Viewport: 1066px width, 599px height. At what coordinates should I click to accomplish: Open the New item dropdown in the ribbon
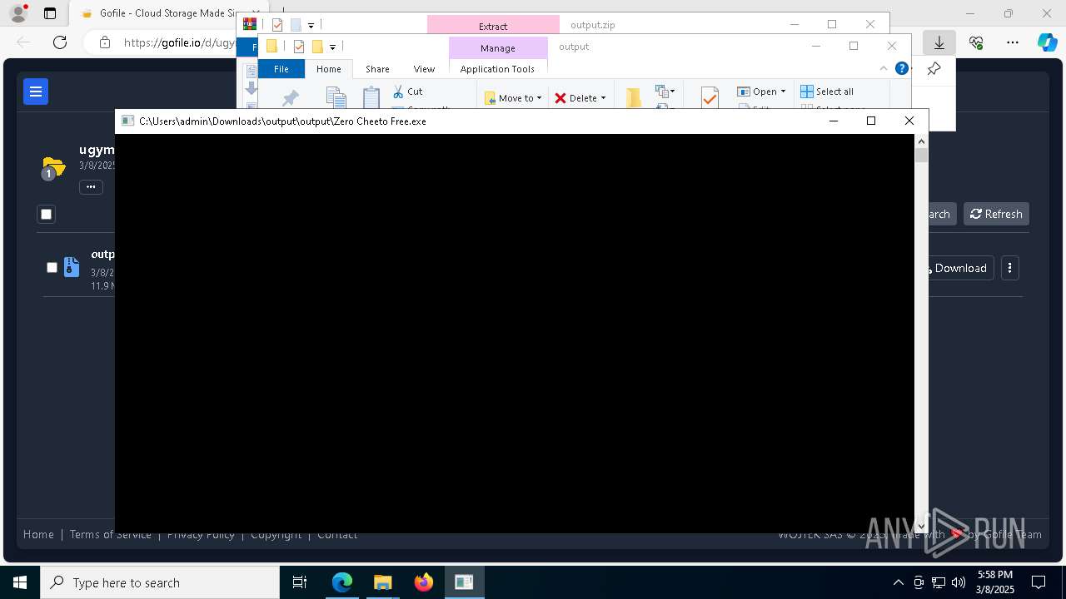click(665, 91)
